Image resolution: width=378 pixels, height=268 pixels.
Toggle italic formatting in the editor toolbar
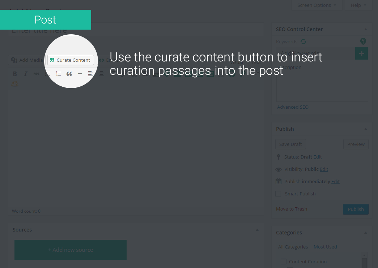[26, 74]
